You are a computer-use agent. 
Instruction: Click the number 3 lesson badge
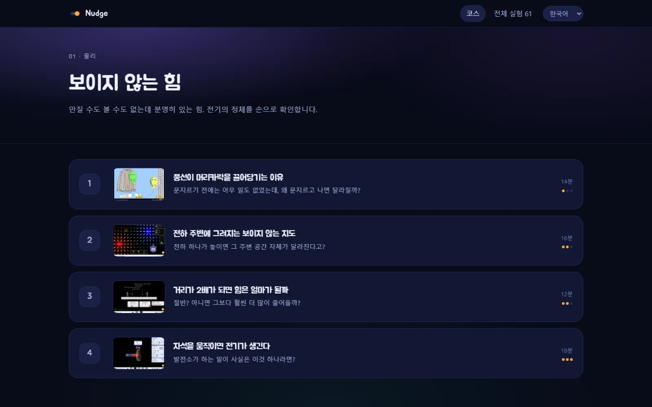[90, 296]
